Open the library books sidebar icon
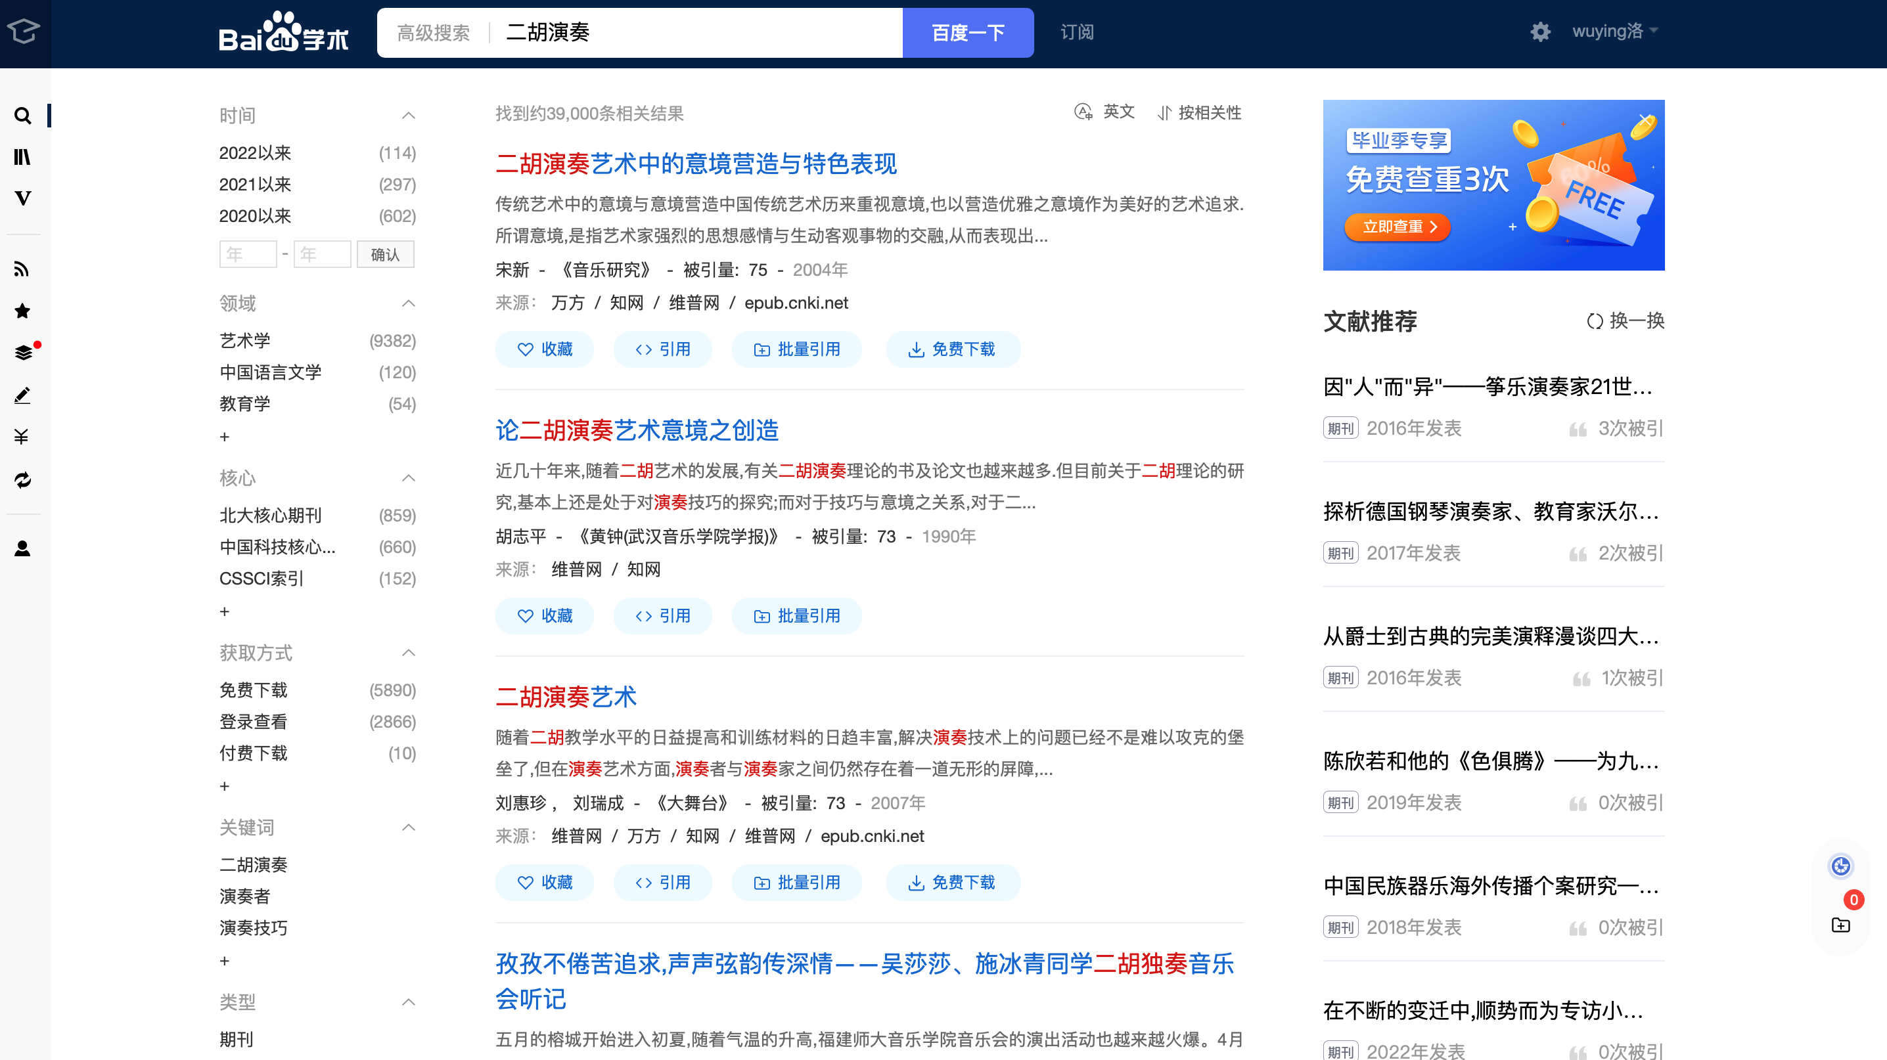 click(x=23, y=157)
